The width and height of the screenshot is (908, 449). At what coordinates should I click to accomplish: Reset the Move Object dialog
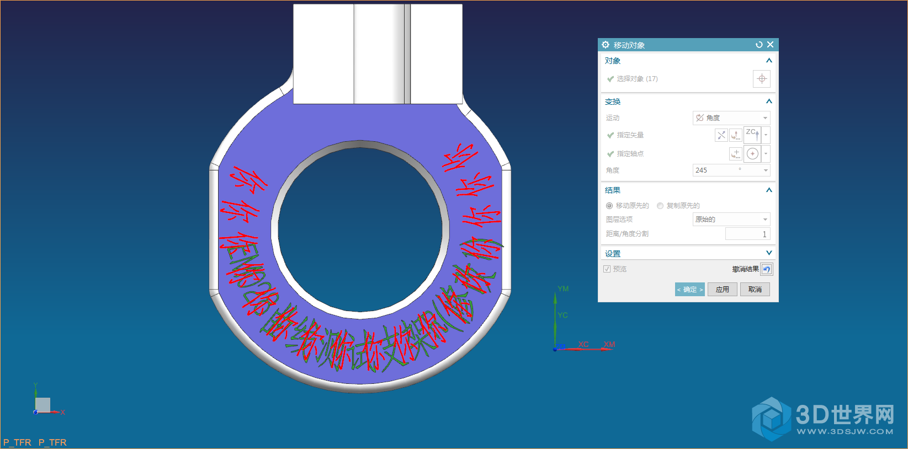coord(759,45)
